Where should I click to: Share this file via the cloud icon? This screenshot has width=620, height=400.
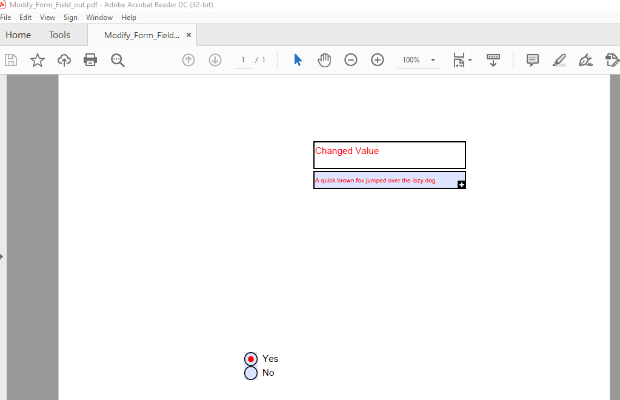tap(64, 59)
